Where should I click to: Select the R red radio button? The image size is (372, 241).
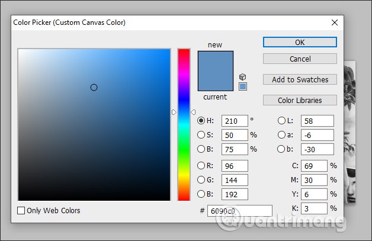(201, 166)
